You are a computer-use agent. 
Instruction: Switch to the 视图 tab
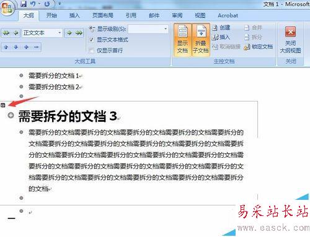[x=200, y=15]
